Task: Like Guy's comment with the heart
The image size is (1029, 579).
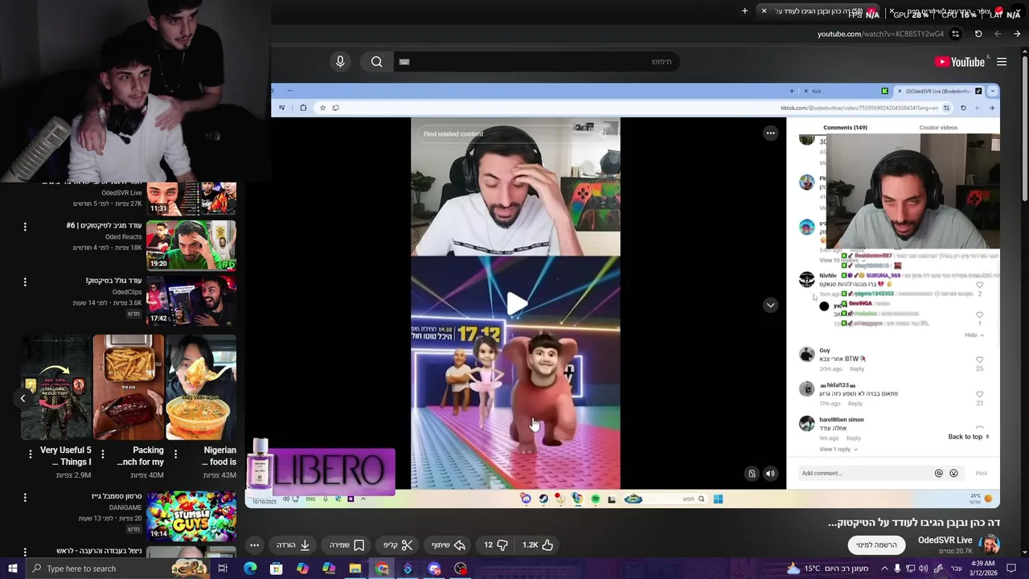Action: pyautogui.click(x=979, y=359)
